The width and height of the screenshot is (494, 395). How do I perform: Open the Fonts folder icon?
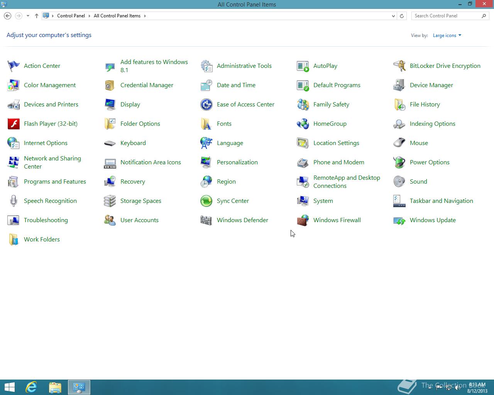pyautogui.click(x=206, y=124)
